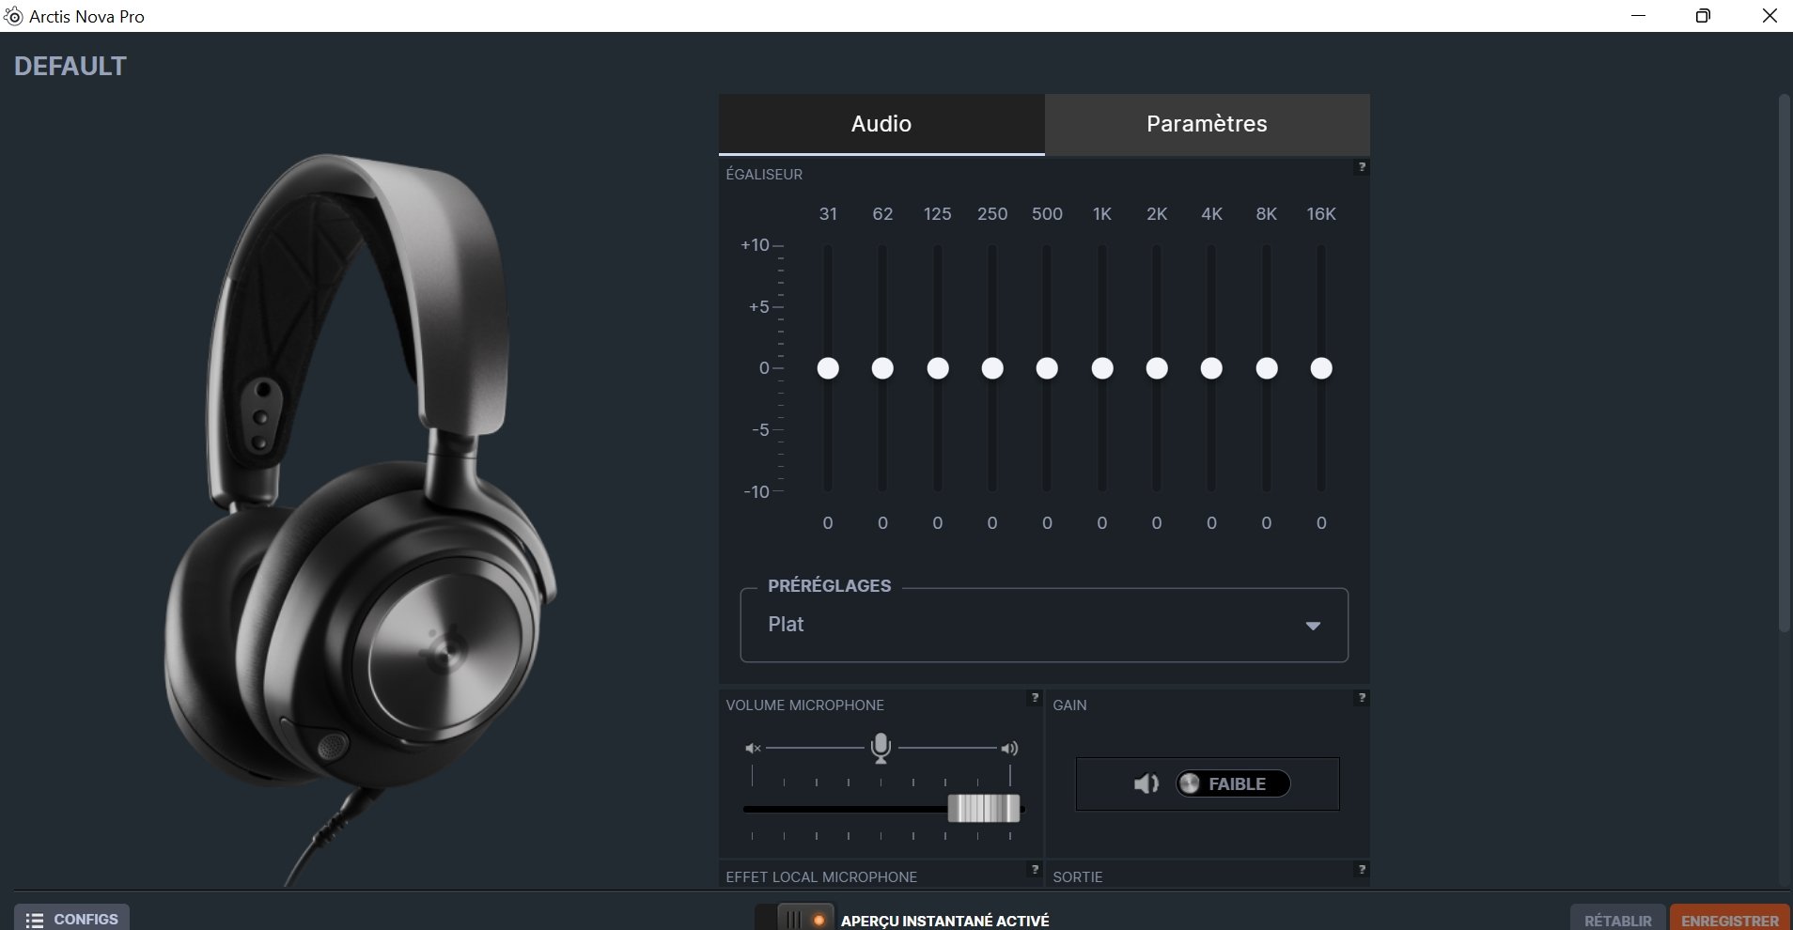Click the vertical scrollbar on the right
The height and width of the screenshot is (930, 1793).
tap(1785, 363)
